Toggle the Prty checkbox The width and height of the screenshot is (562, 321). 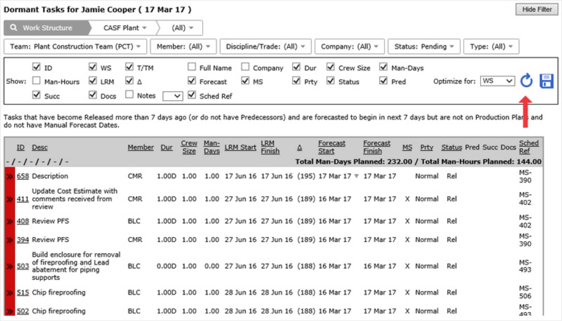296,81
